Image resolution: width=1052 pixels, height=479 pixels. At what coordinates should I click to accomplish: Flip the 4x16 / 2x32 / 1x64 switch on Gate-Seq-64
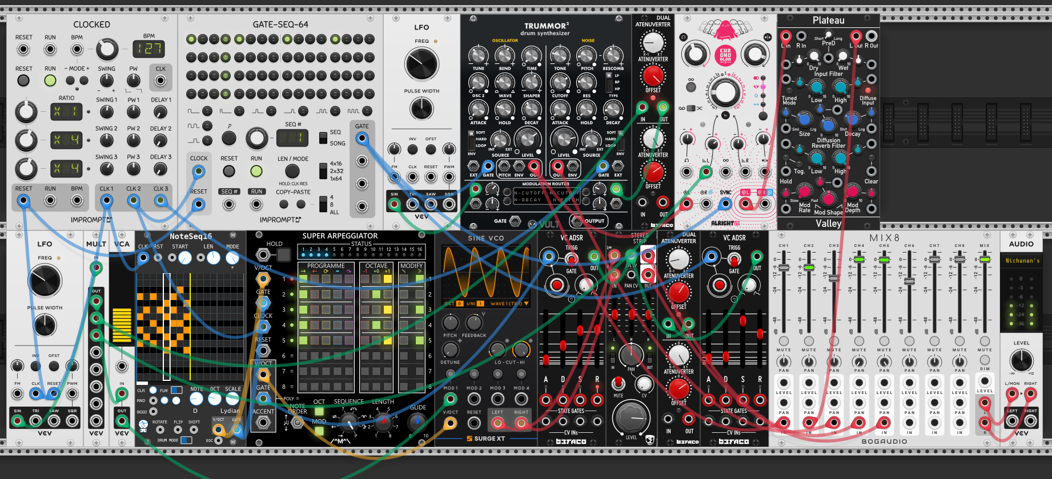323,171
